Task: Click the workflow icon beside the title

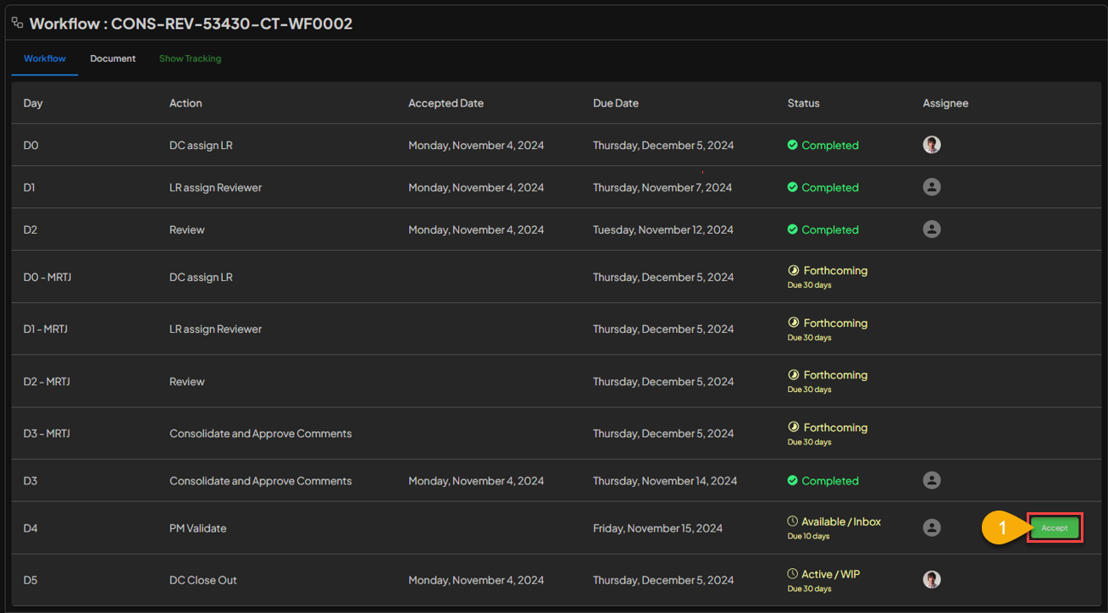Action: tap(17, 23)
